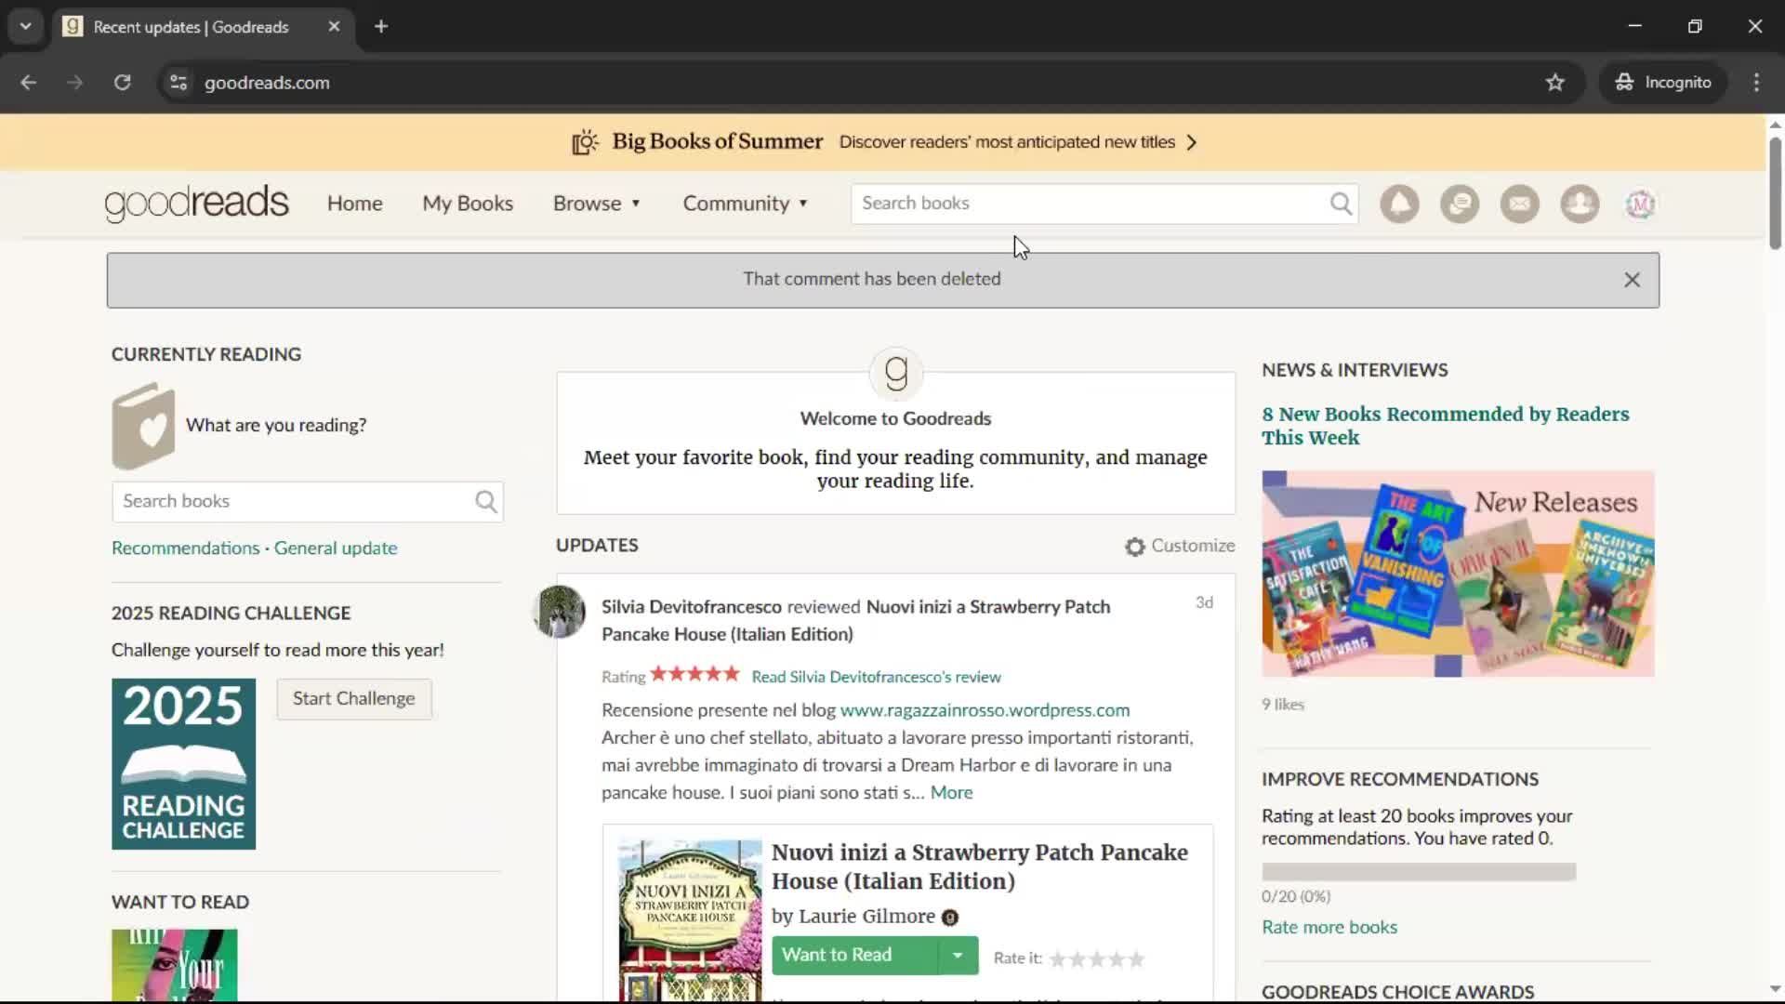Click the Start Challenge button

(x=354, y=699)
